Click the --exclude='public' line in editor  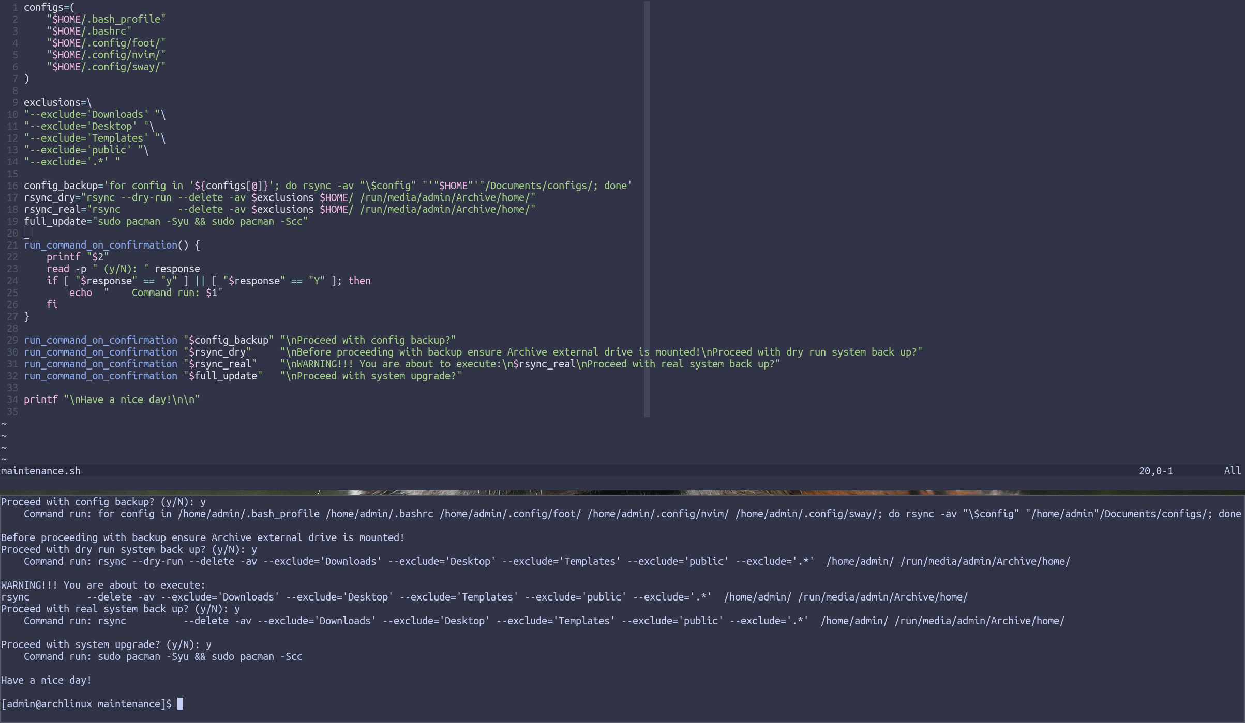pos(86,150)
